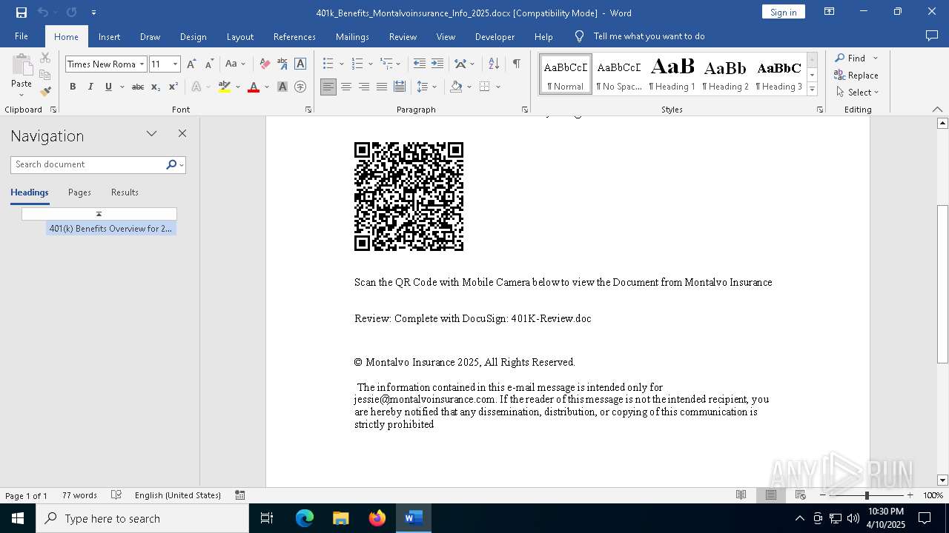Click the Sign in button
The image size is (949, 533).
[x=783, y=12]
